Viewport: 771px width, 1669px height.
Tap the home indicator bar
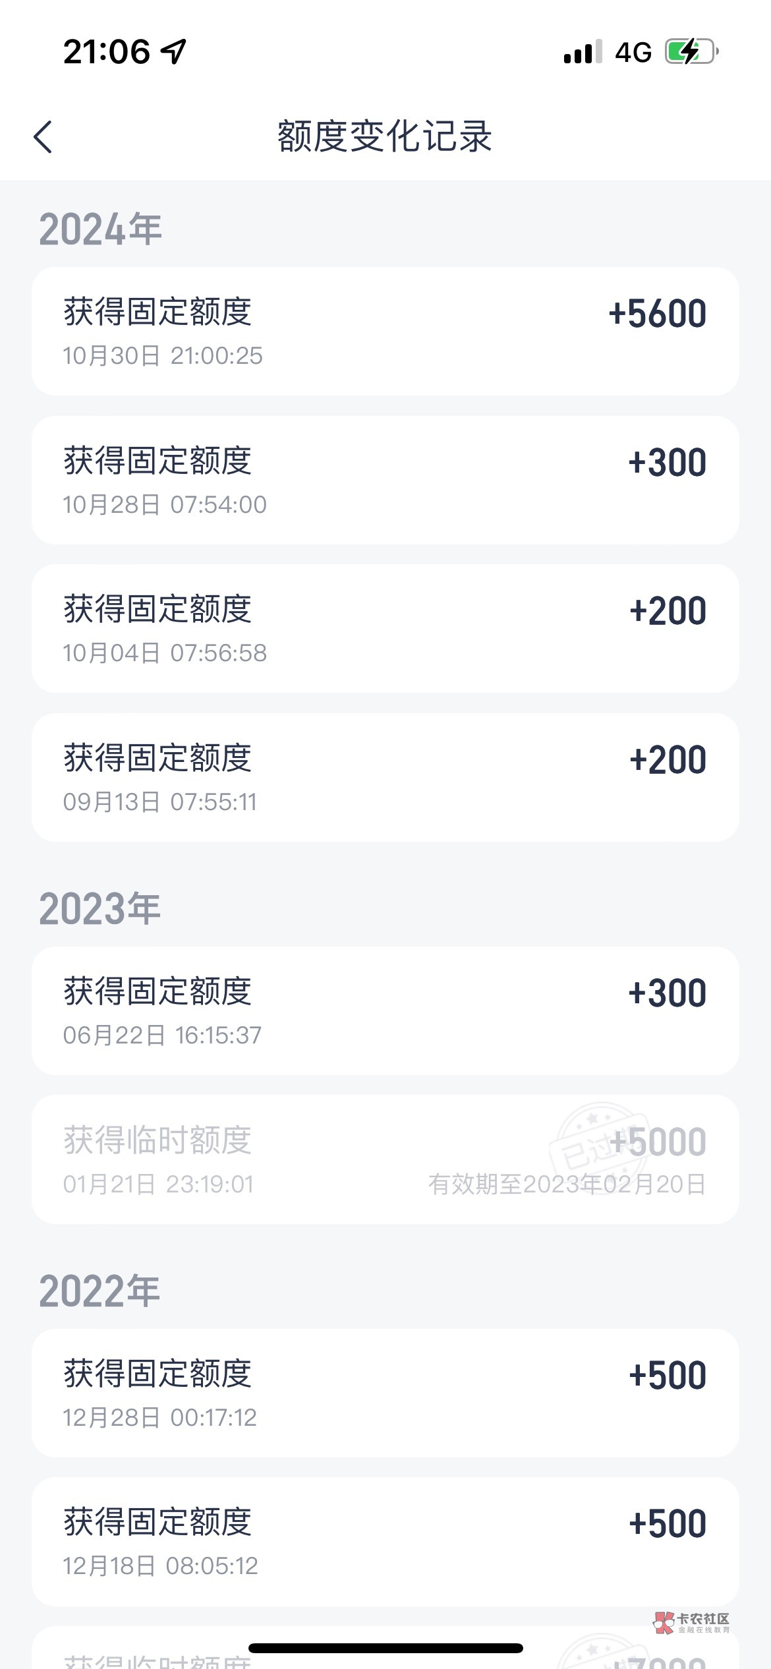[385, 1648]
